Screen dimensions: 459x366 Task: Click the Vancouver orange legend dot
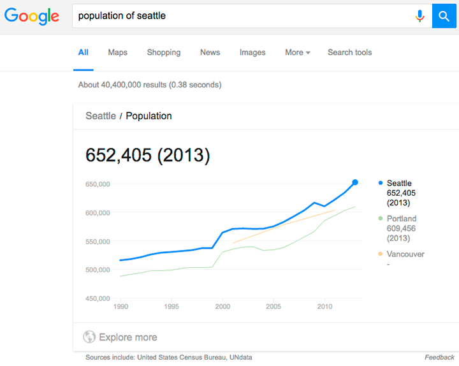380,254
